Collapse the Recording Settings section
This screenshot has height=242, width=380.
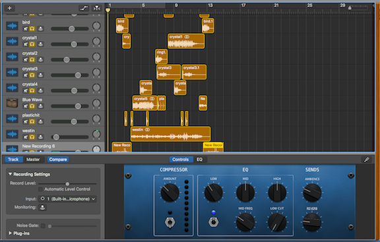(10, 174)
